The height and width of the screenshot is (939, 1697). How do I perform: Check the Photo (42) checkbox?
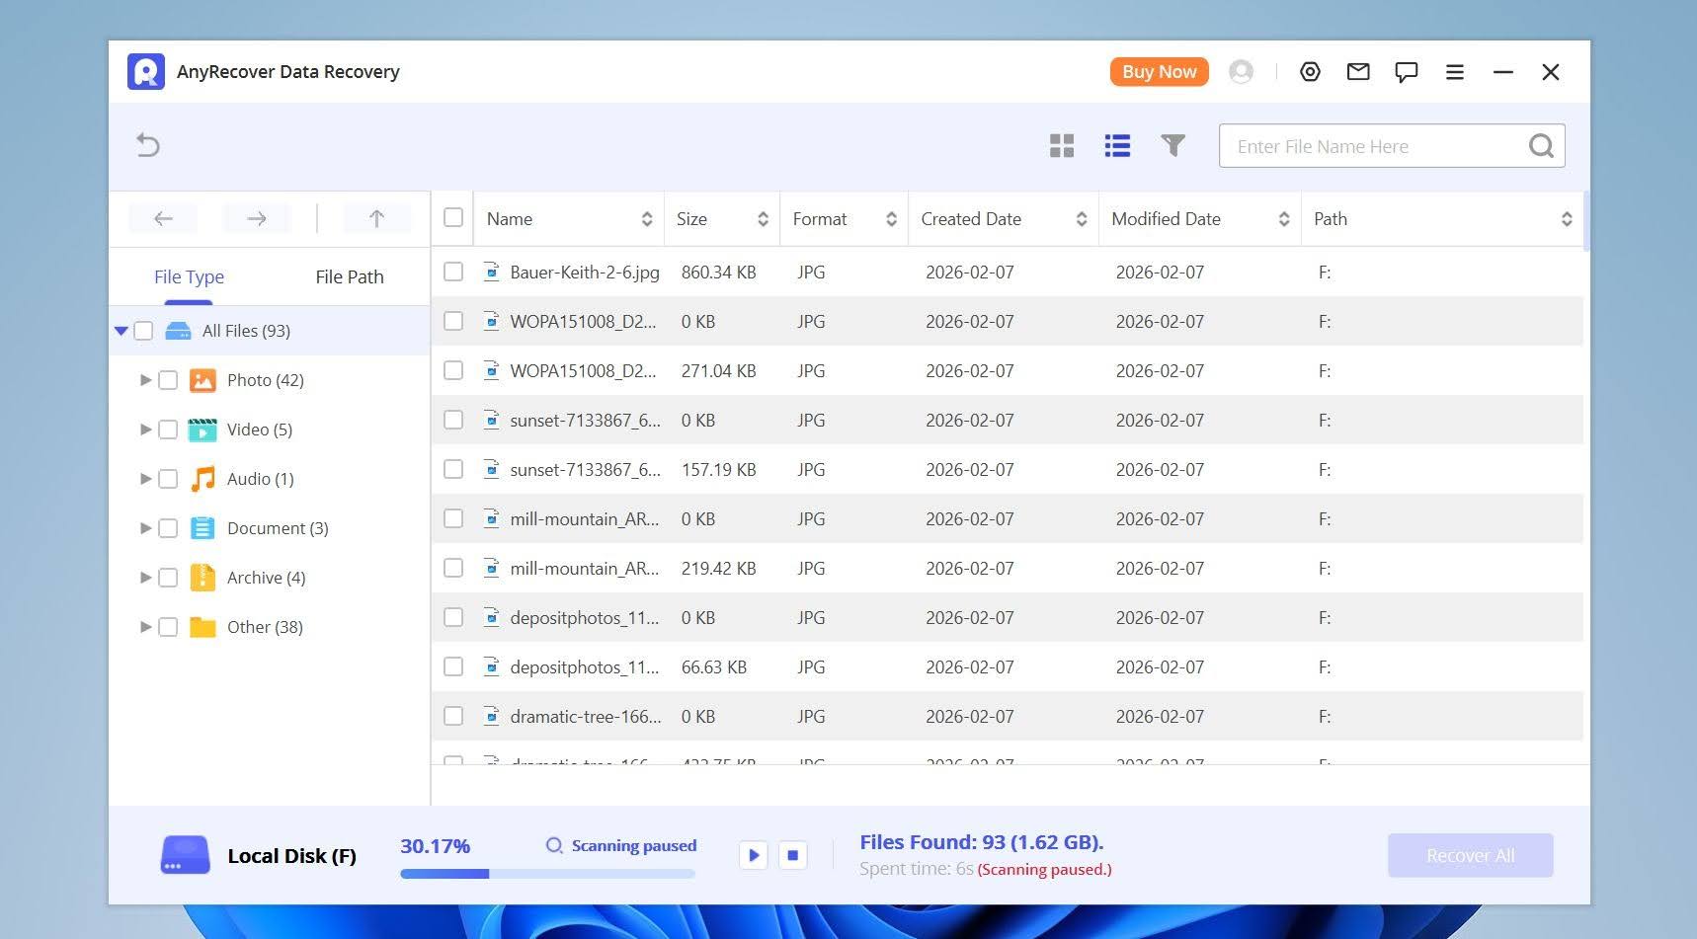click(x=168, y=380)
